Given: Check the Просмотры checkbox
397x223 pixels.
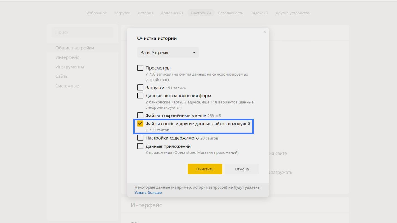Looking at the screenshot, I should (x=140, y=68).
